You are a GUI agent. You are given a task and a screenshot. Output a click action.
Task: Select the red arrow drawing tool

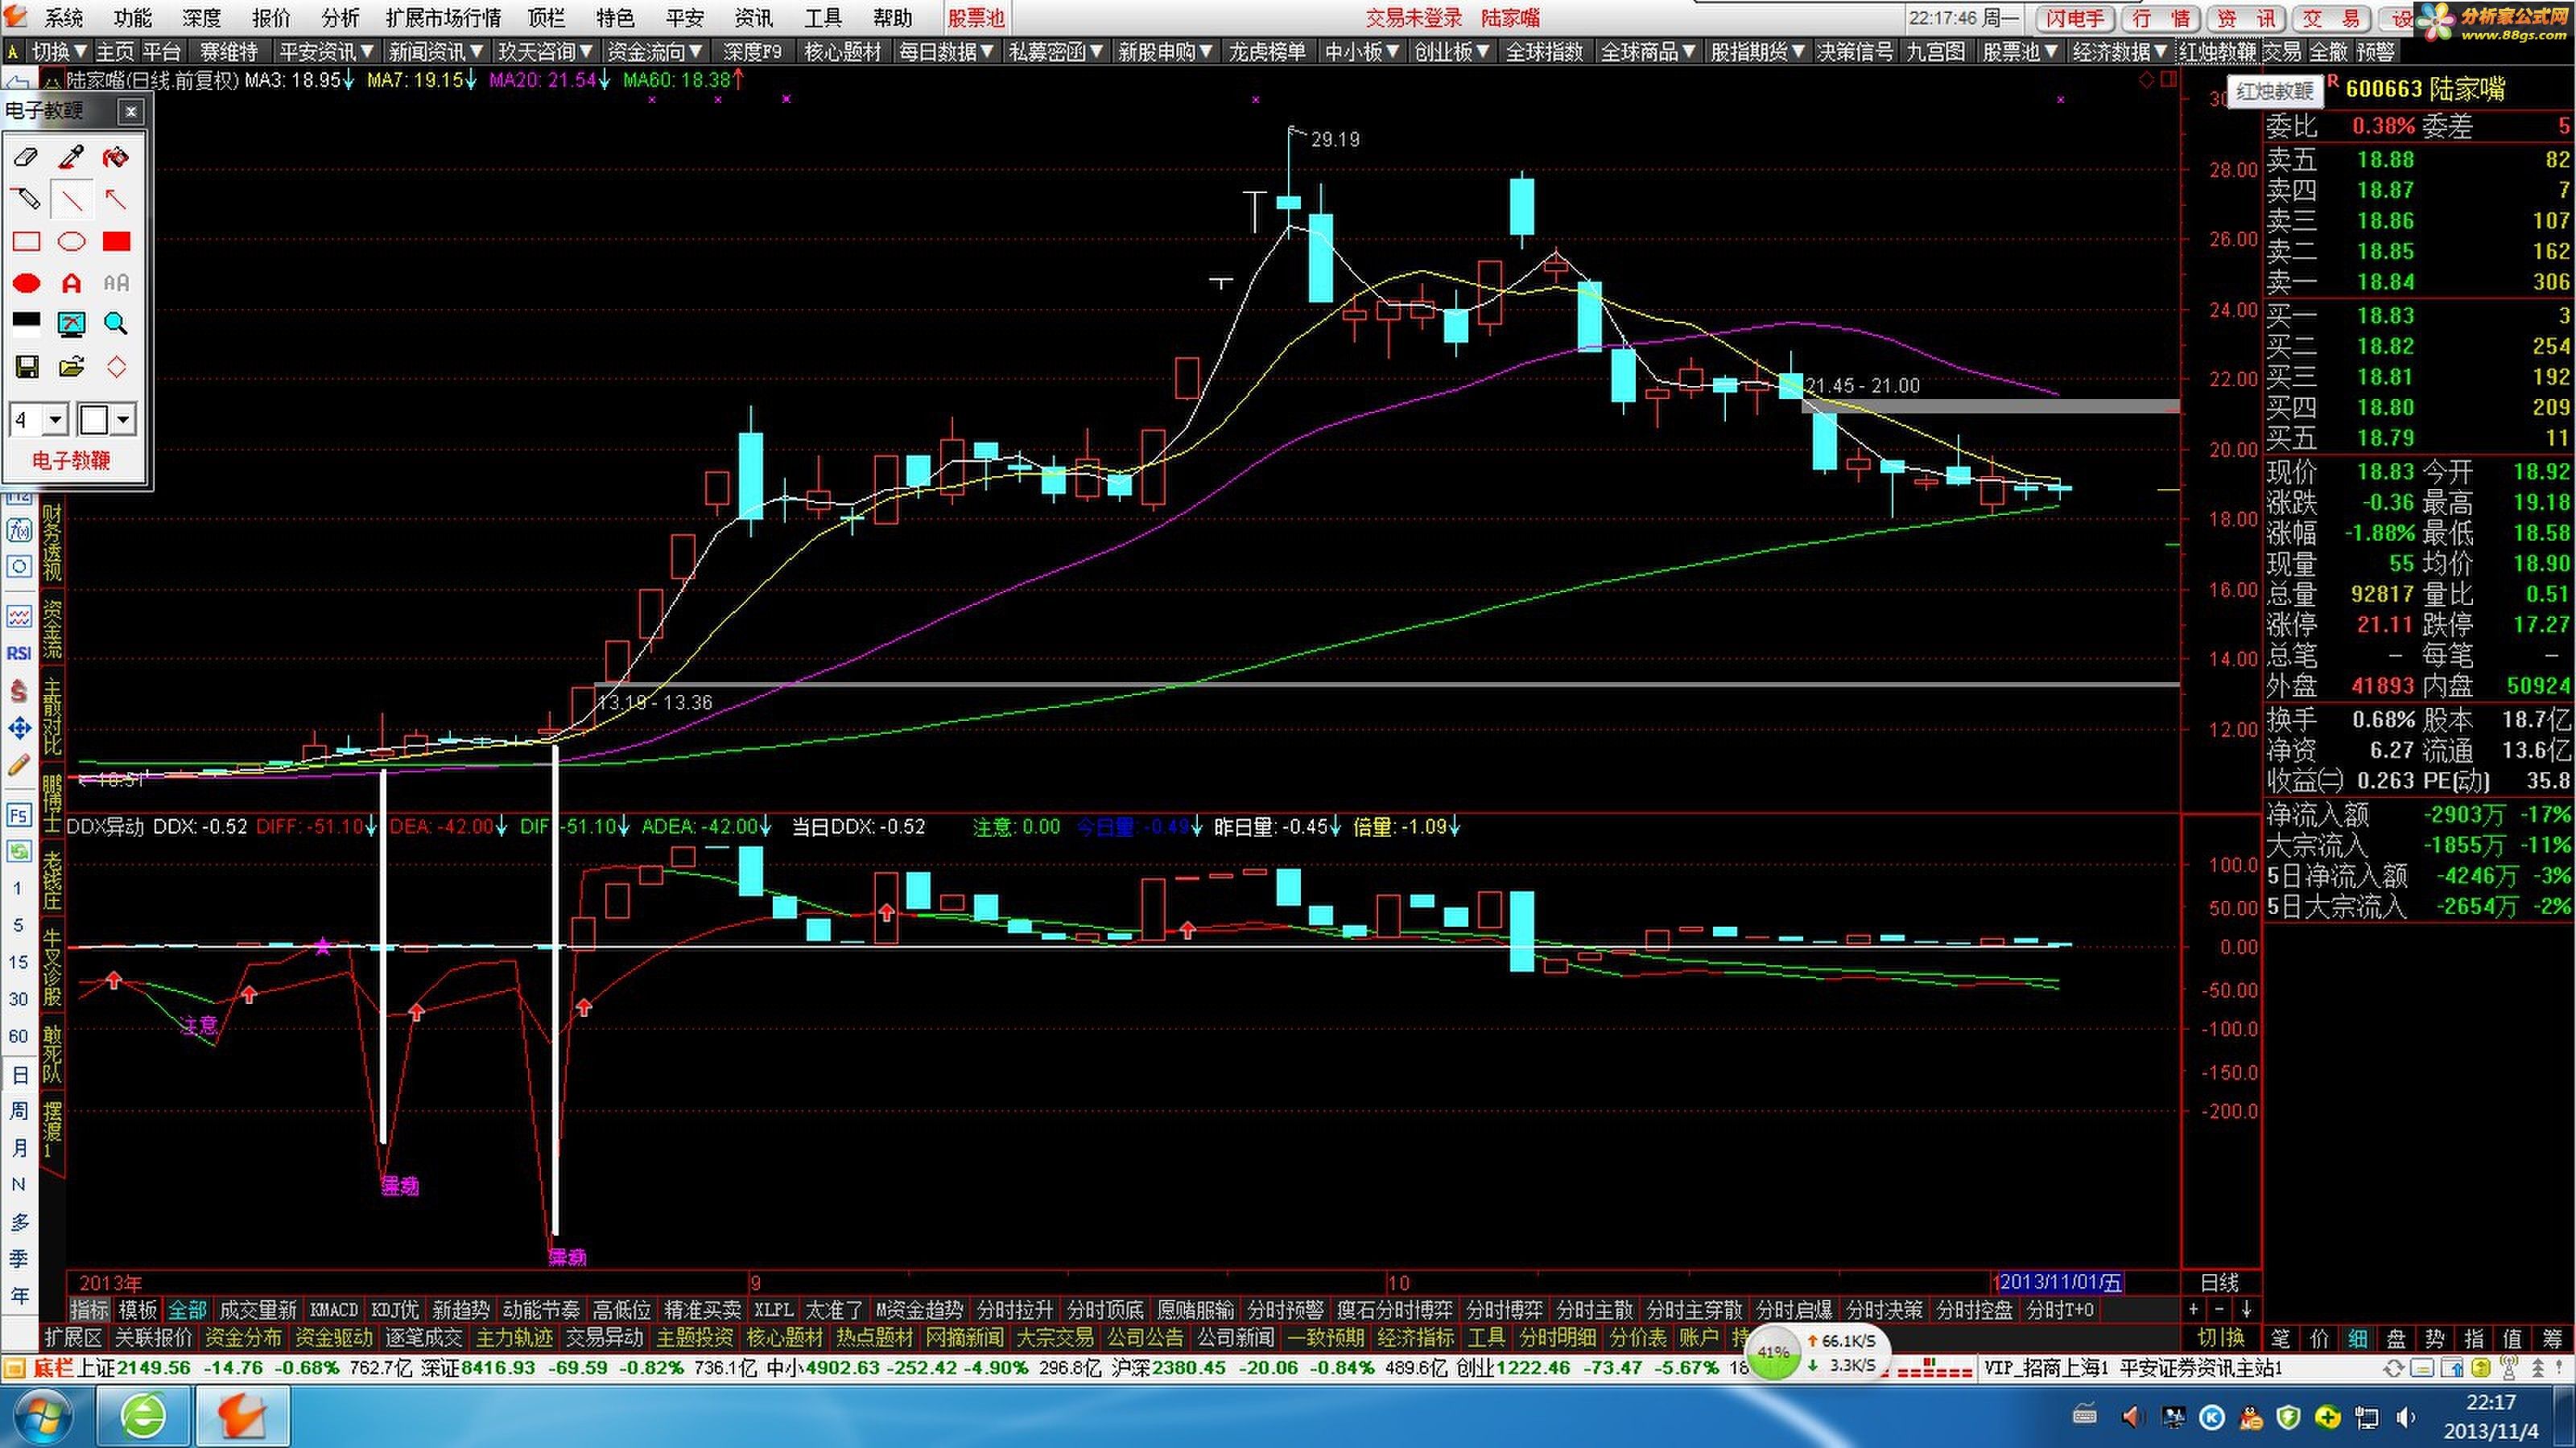[x=116, y=199]
